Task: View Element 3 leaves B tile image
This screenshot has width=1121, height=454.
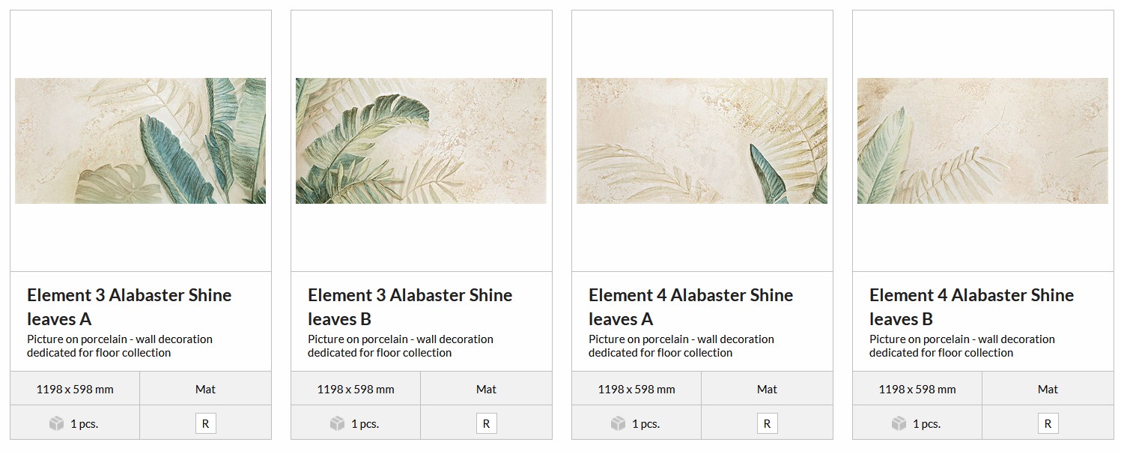Action: (421, 141)
